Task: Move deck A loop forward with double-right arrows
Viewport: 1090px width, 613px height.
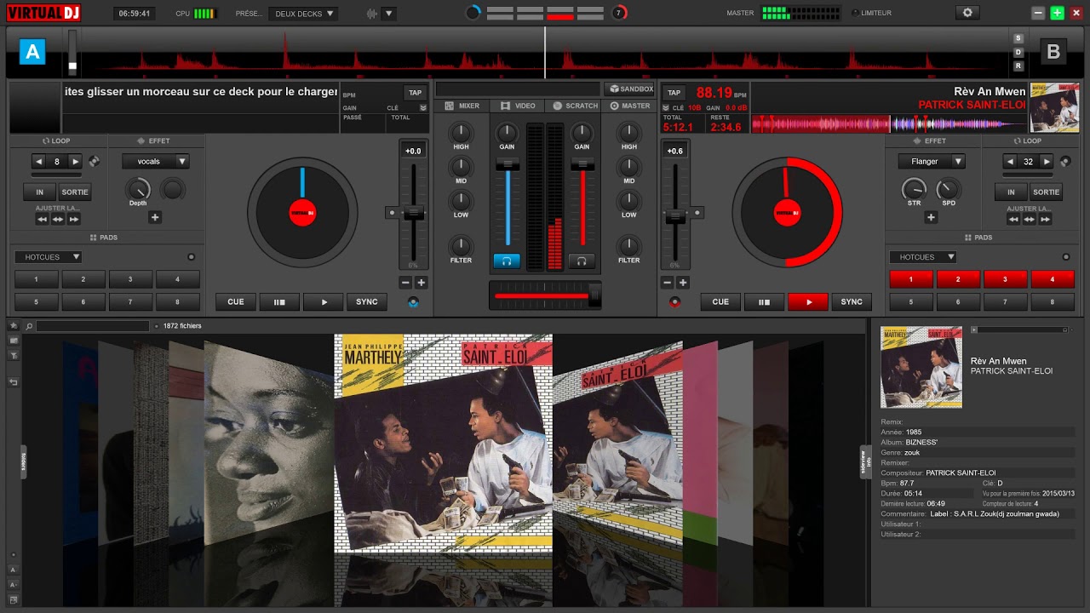Action: [x=74, y=219]
